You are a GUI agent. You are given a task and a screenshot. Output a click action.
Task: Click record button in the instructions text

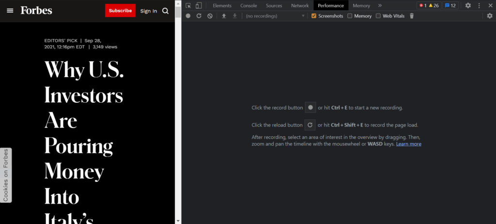(310, 108)
